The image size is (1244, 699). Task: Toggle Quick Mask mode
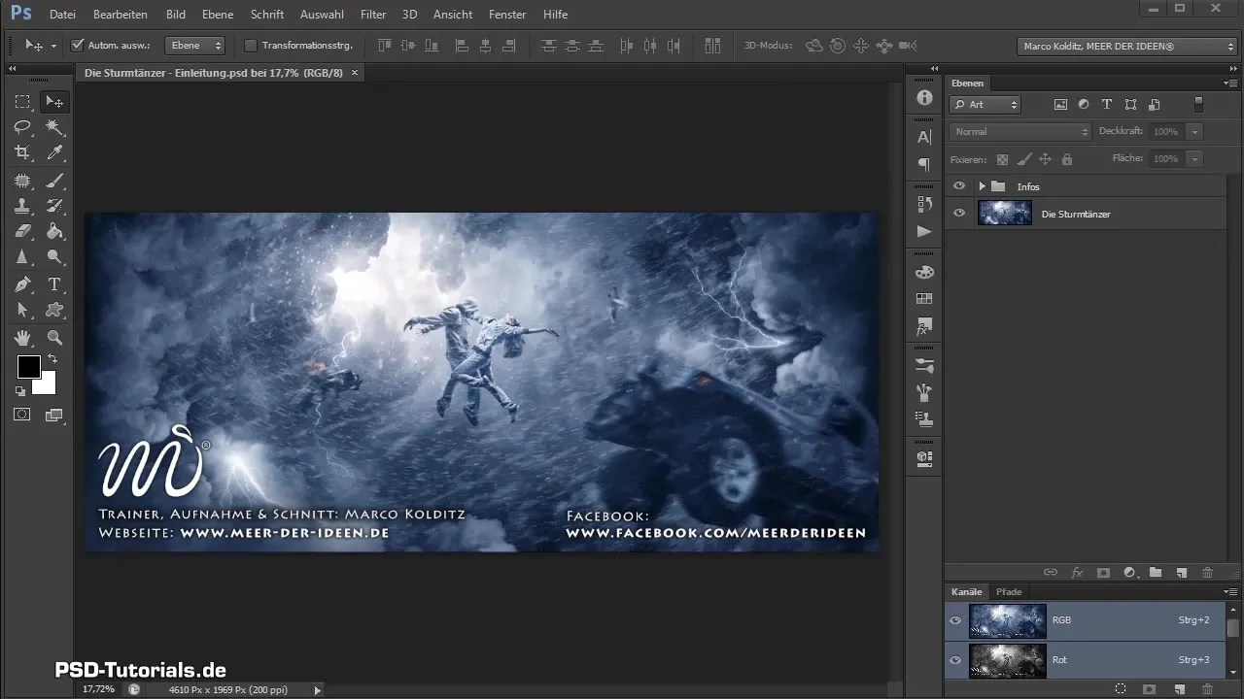(x=21, y=415)
